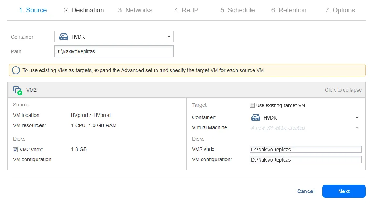Viewport: 373px width, 205px height.
Task: Select the 6. Retention step
Action: [289, 10]
